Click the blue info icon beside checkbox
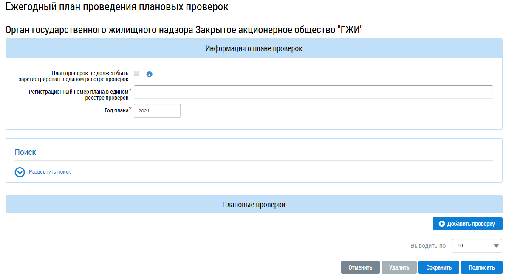 point(149,74)
